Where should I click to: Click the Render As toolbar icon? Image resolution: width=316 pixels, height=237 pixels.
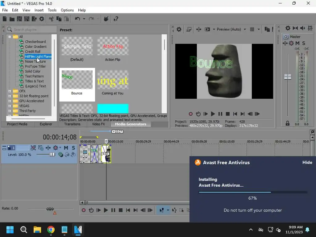coord(34,19)
